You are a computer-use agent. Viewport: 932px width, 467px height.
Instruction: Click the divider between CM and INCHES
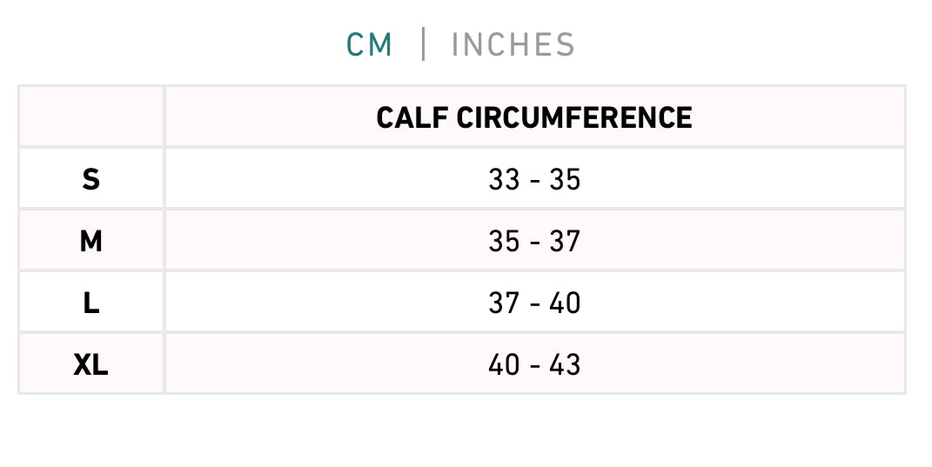(424, 44)
